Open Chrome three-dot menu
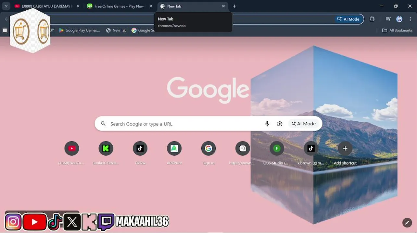Screen dimensions: 417x233 [411, 19]
